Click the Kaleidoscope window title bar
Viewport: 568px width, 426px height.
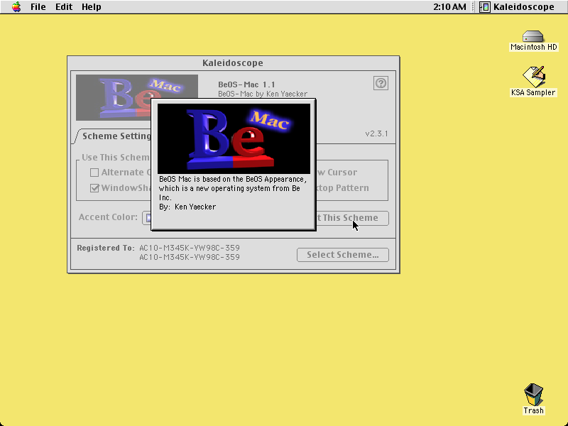point(233,63)
